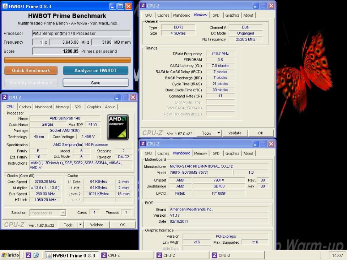Click BIOS date 02/18/2011

[x=219, y=221]
